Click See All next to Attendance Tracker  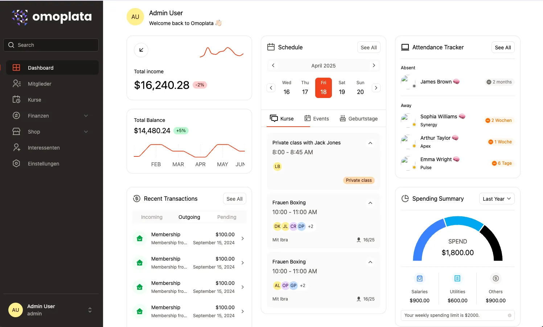pos(503,47)
